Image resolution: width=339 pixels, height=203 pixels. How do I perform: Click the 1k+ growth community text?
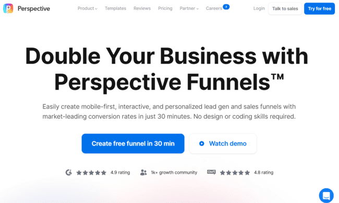point(174,173)
